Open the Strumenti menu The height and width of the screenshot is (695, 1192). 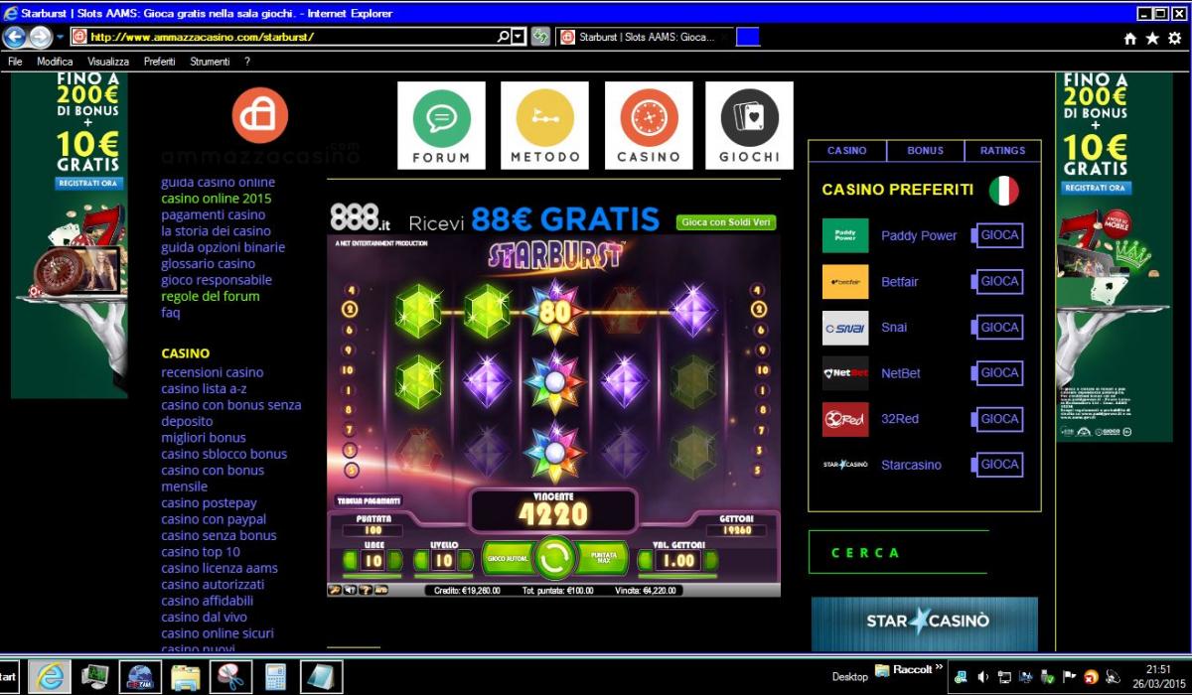[x=210, y=62]
